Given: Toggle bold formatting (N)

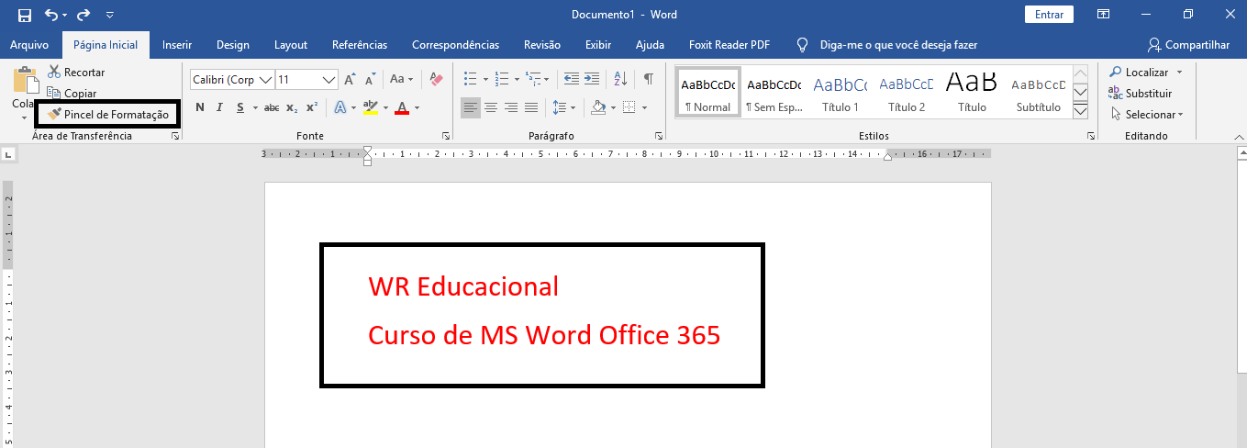Looking at the screenshot, I should [x=199, y=108].
